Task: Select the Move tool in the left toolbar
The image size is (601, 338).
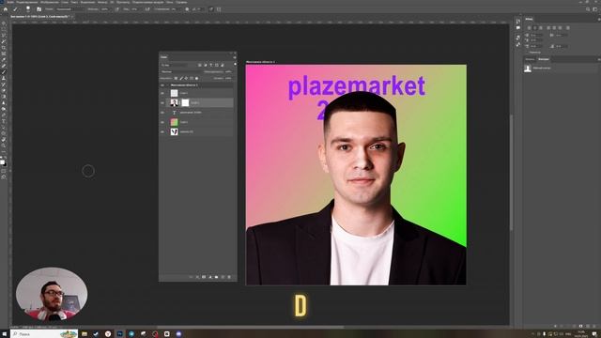Action: [4, 23]
